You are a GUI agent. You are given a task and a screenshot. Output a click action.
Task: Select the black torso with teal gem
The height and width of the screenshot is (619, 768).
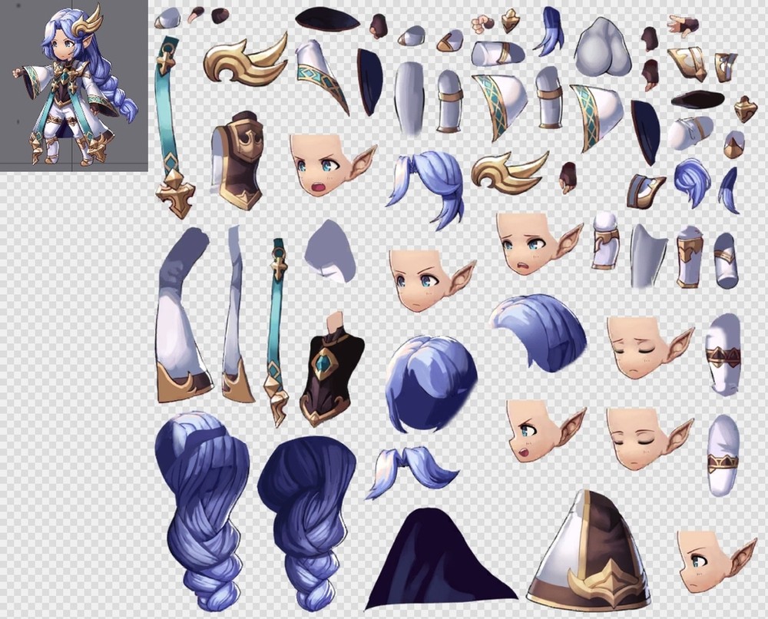pos(332,370)
